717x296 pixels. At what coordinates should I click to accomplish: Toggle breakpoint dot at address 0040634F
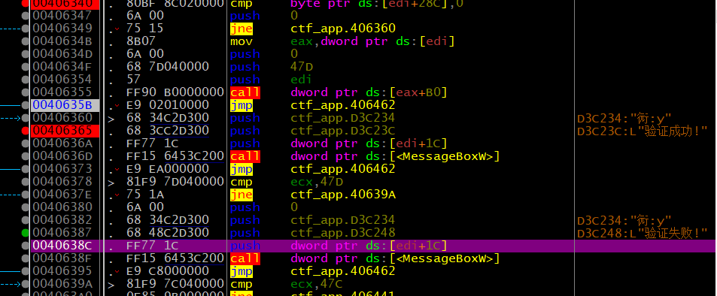click(26, 67)
